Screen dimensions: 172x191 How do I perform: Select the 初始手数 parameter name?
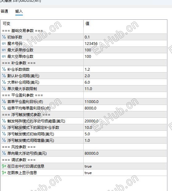click(15, 37)
